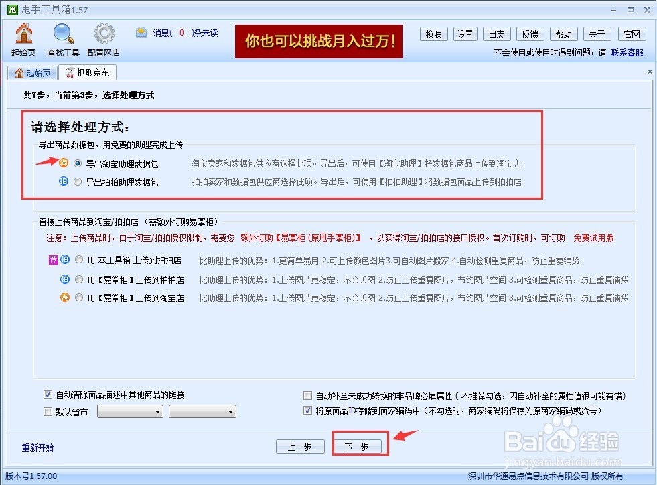Click the 下一步 button to proceed
Viewport: 657px width, 485px height.
(360, 446)
